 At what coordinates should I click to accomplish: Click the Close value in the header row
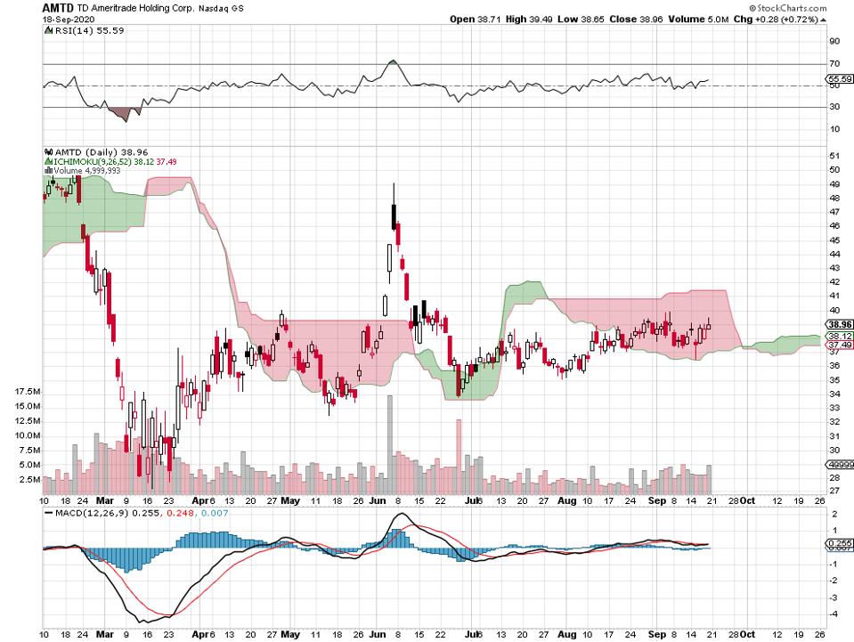636,19
